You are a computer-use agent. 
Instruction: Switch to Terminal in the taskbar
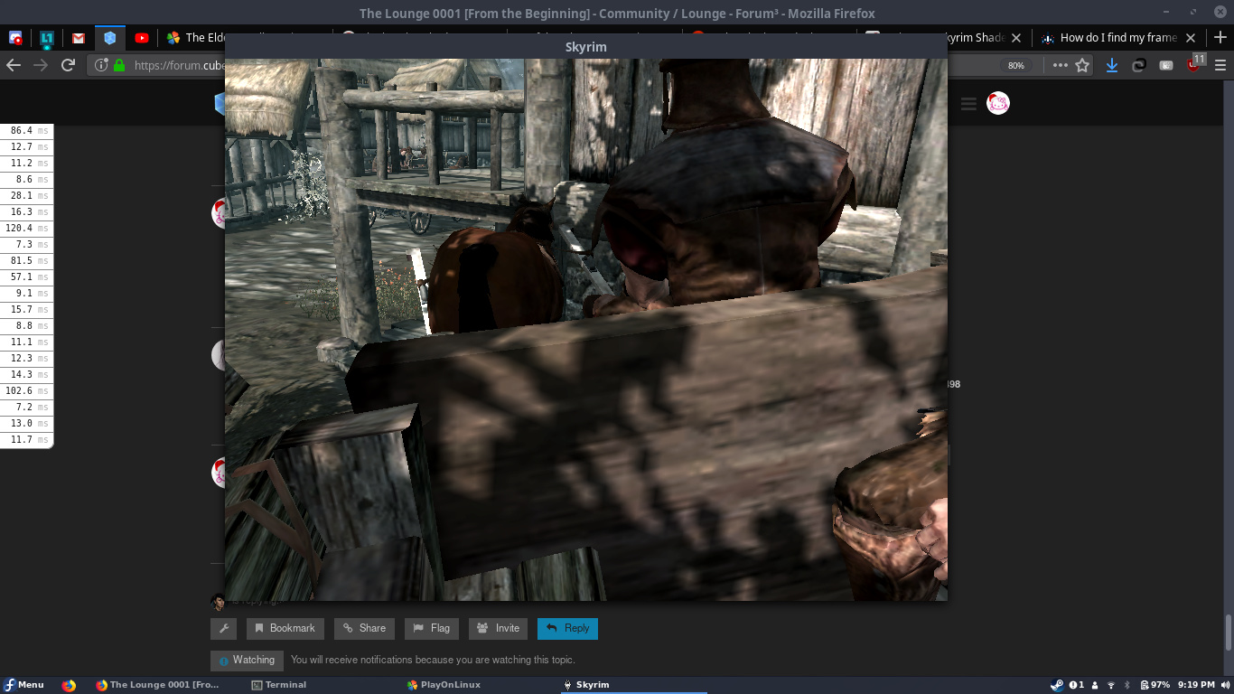click(279, 685)
